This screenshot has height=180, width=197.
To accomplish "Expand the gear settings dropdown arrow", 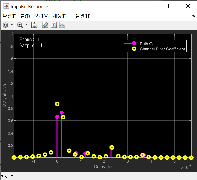I will 12,25.
